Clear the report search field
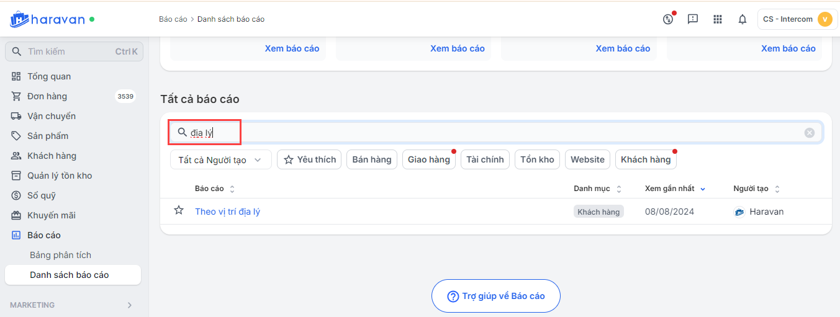Viewport: 840px width, 317px height. (x=810, y=132)
